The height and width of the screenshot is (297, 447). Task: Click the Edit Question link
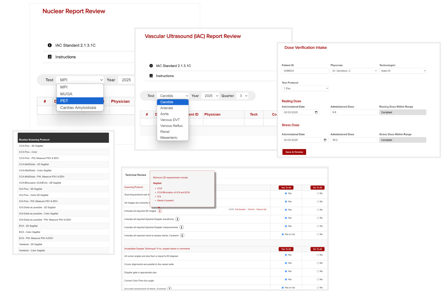(x=240, y=209)
